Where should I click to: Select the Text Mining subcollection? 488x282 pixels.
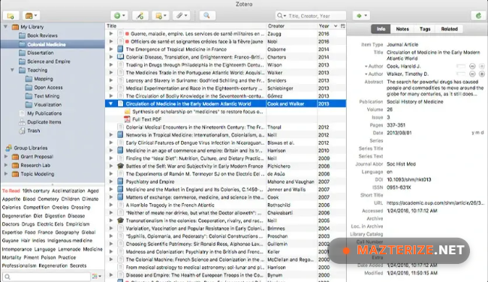(x=47, y=96)
